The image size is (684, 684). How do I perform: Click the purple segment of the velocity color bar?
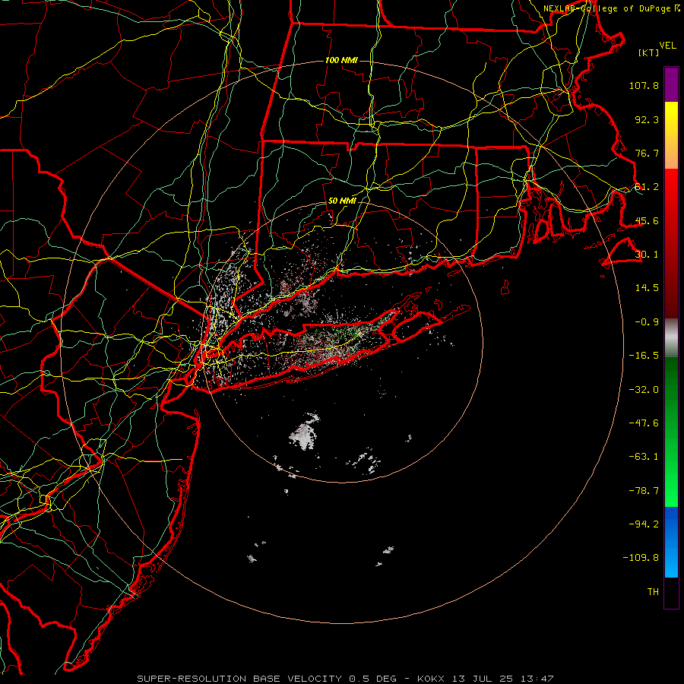pos(671,84)
